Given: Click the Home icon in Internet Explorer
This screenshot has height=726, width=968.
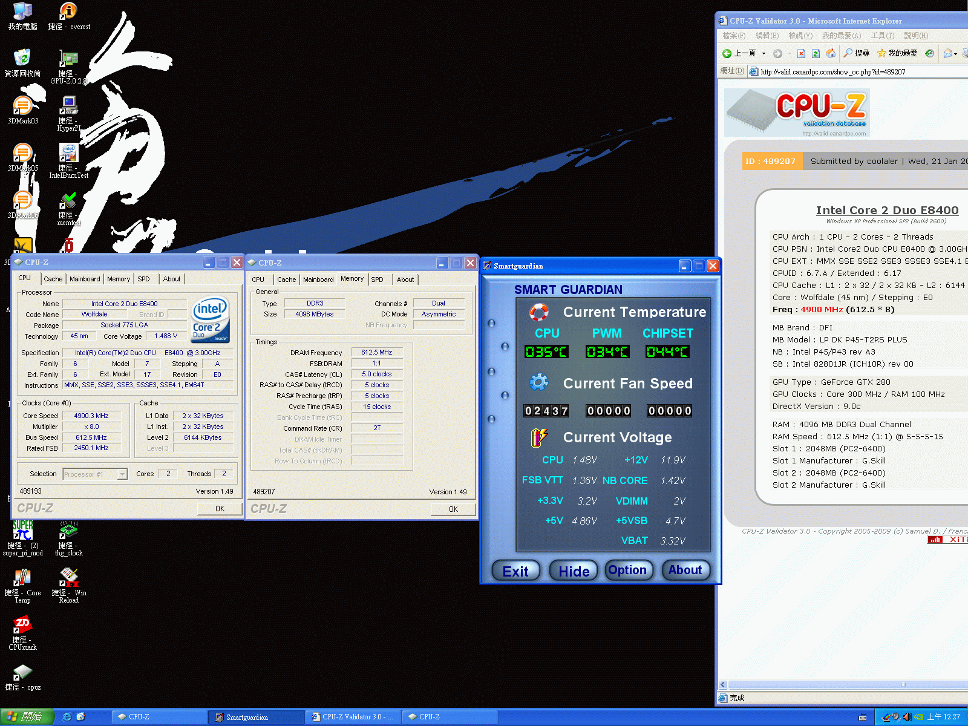Looking at the screenshot, I should coord(831,53).
